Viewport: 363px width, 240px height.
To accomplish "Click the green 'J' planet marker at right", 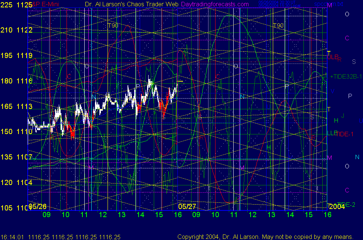I will click(343, 116).
